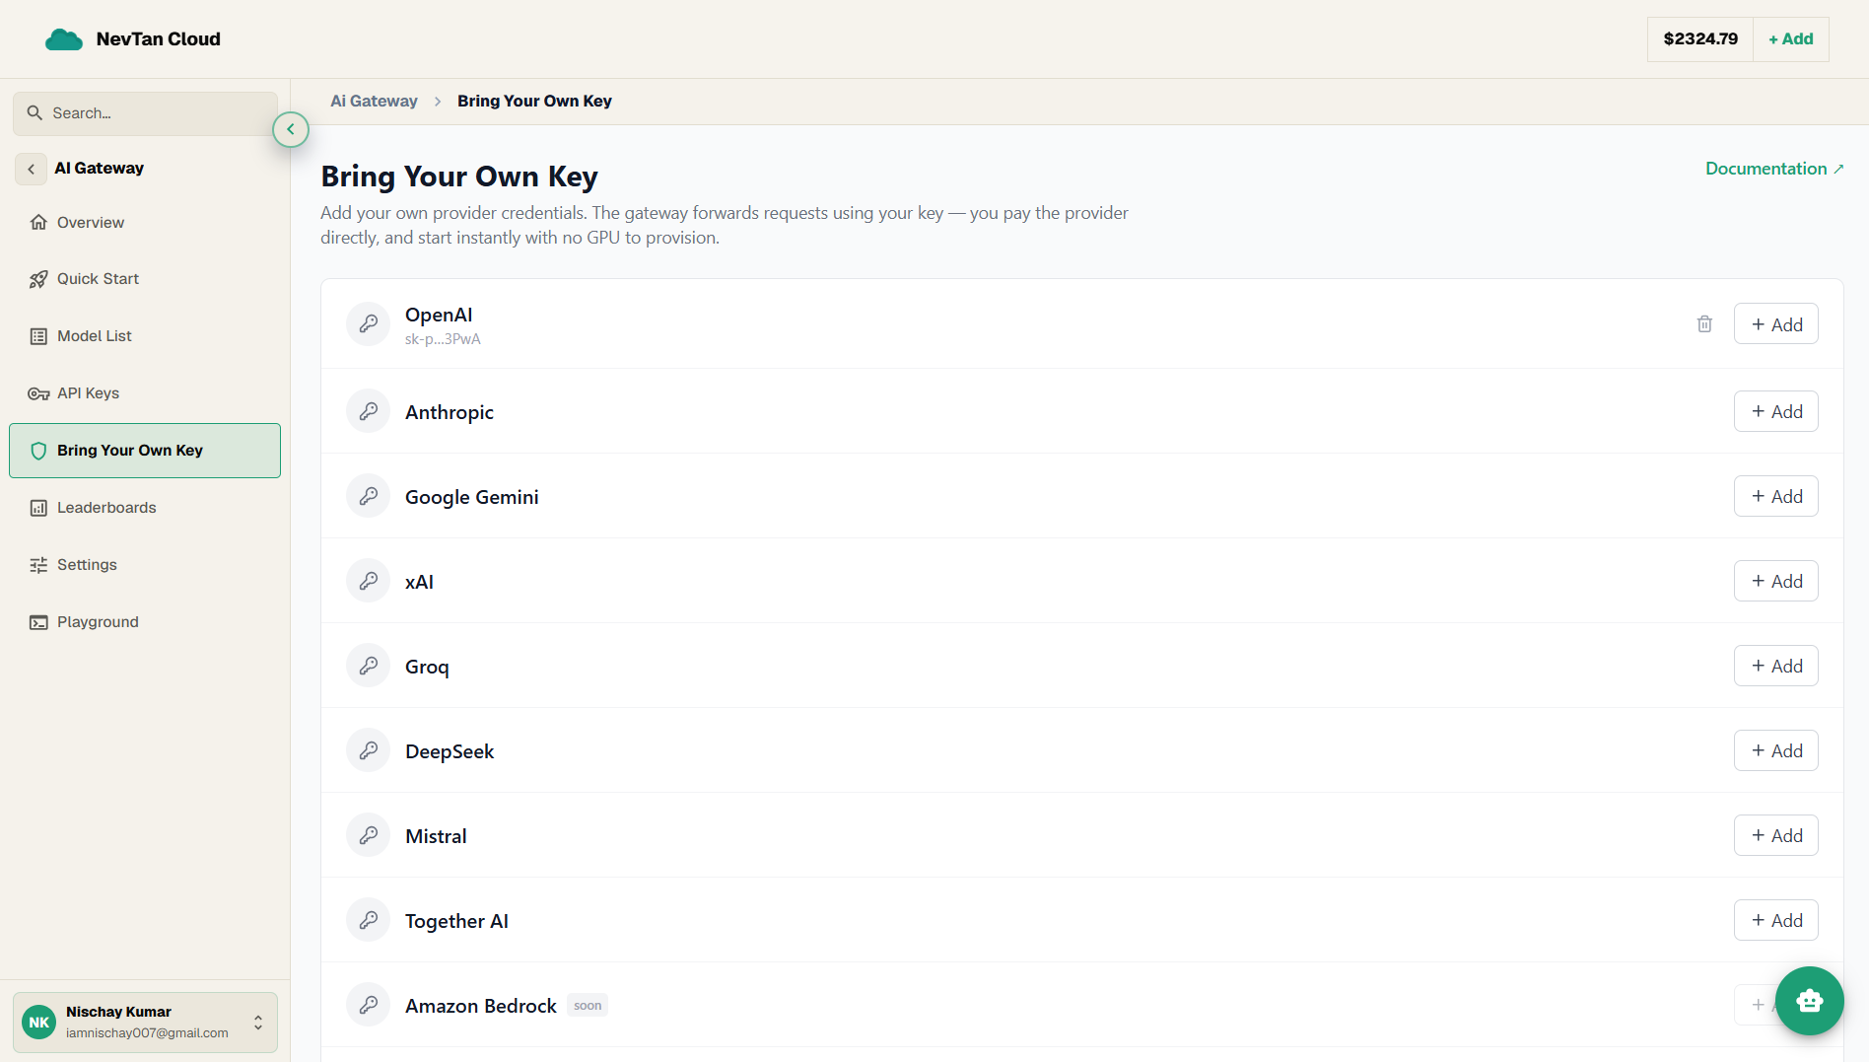This screenshot has height=1062, width=1869.
Task: Click the iamnischay007@gmail.com email text
Action: 147,1033
